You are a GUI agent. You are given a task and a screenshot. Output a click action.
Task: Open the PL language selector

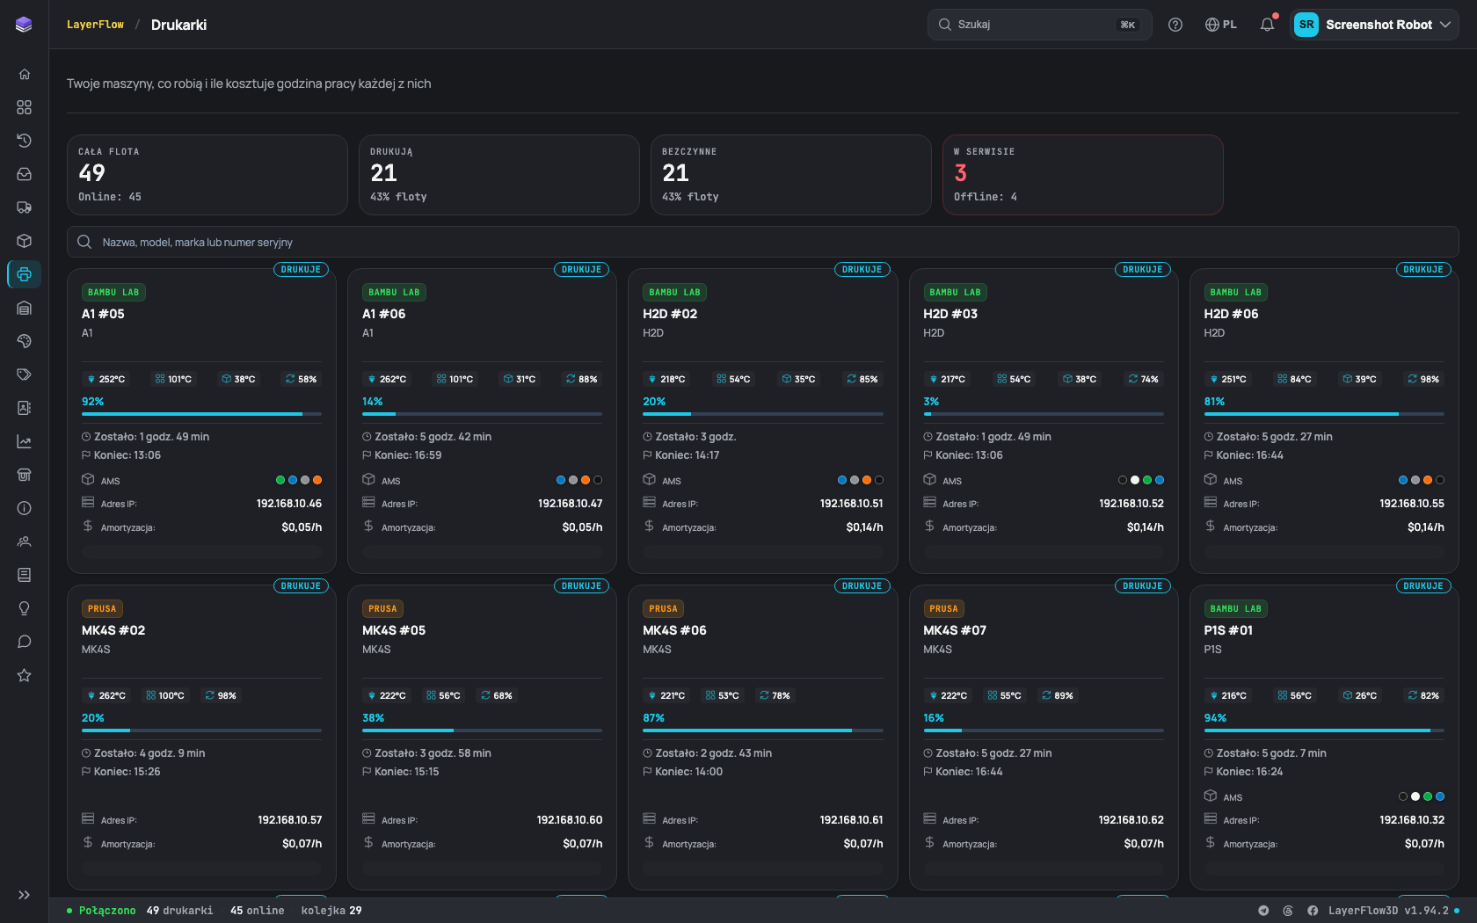coord(1221,25)
